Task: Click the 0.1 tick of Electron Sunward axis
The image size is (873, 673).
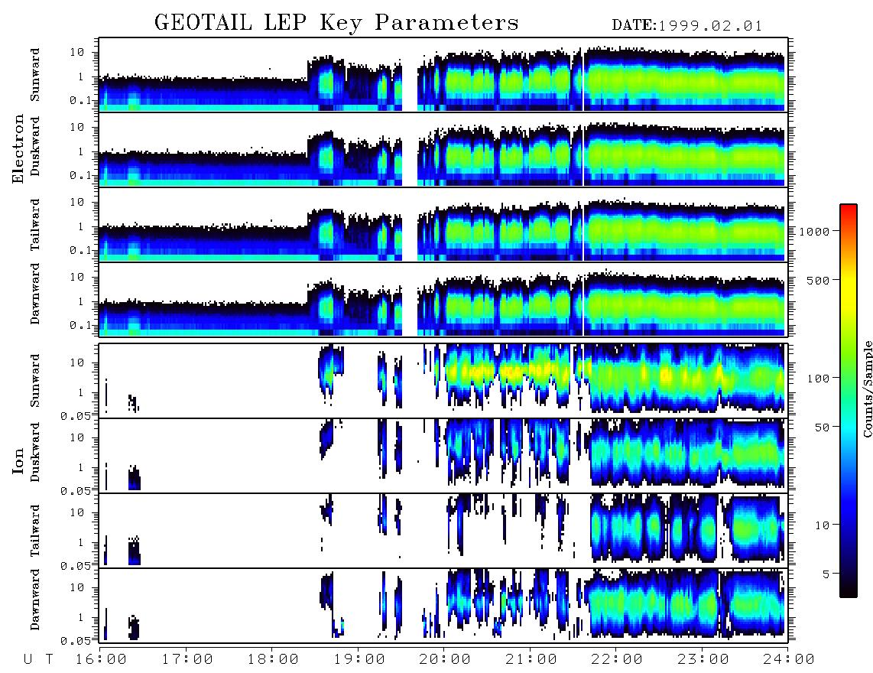Action: (81, 100)
